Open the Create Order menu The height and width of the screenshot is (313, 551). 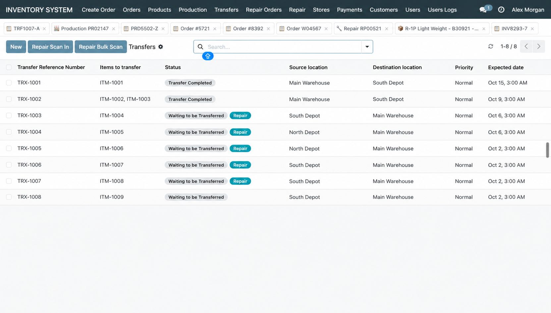coord(98,10)
